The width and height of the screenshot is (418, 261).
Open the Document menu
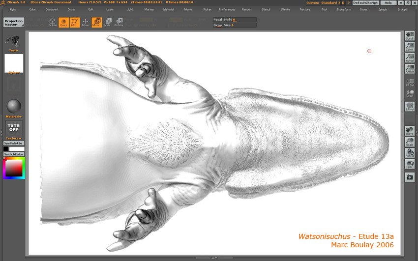click(52, 10)
